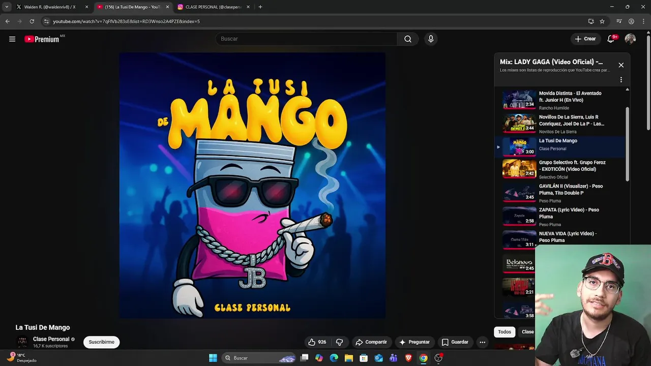Click the La Tusi De Mango album artwork
Screen dimensions: 651x366
point(252,186)
